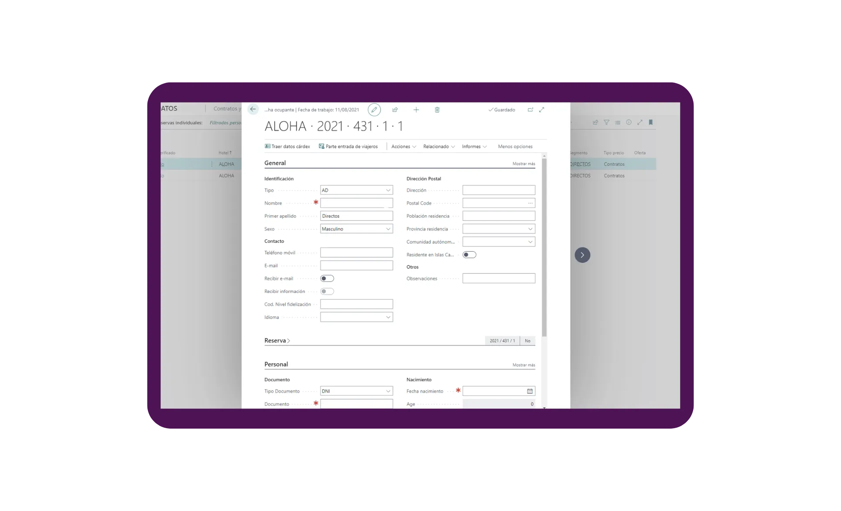Open the Acciones menu
The height and width of the screenshot is (511, 841).
[403, 146]
